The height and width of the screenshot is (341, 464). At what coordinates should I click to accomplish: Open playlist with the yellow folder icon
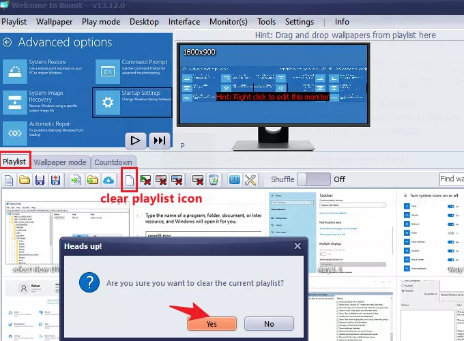click(25, 180)
